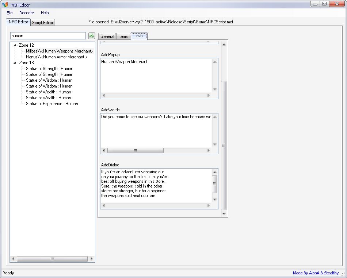The width and height of the screenshot is (347, 278).
Task: Open the File menu
Action: coord(9,13)
